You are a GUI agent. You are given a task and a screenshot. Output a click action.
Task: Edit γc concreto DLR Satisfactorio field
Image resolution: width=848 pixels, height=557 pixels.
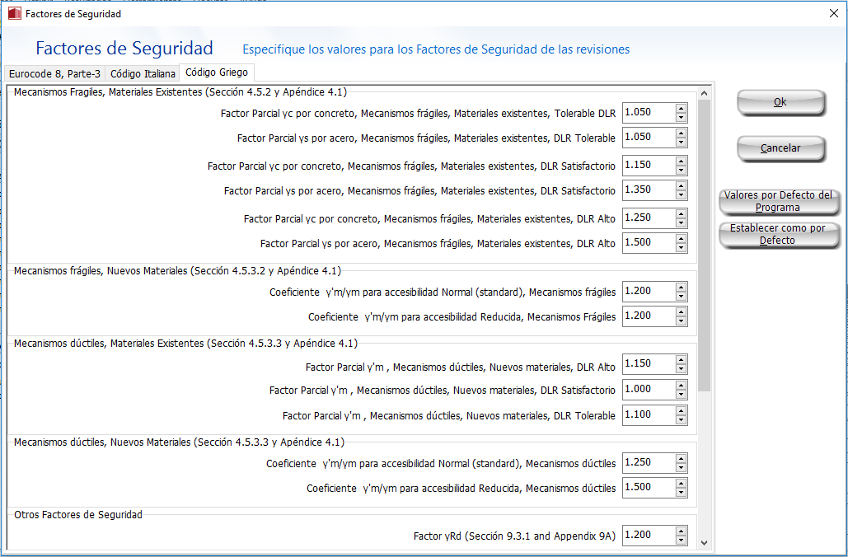pyautogui.click(x=648, y=165)
